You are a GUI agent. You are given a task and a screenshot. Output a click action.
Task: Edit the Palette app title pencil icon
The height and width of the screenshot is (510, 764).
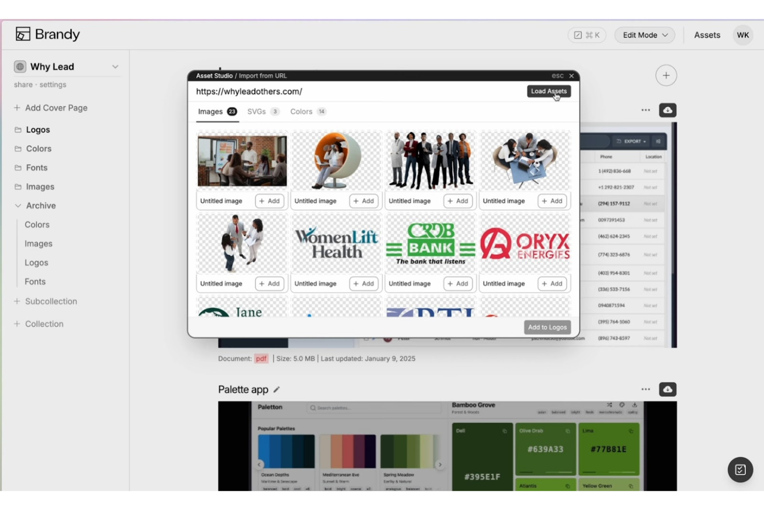[x=276, y=390]
